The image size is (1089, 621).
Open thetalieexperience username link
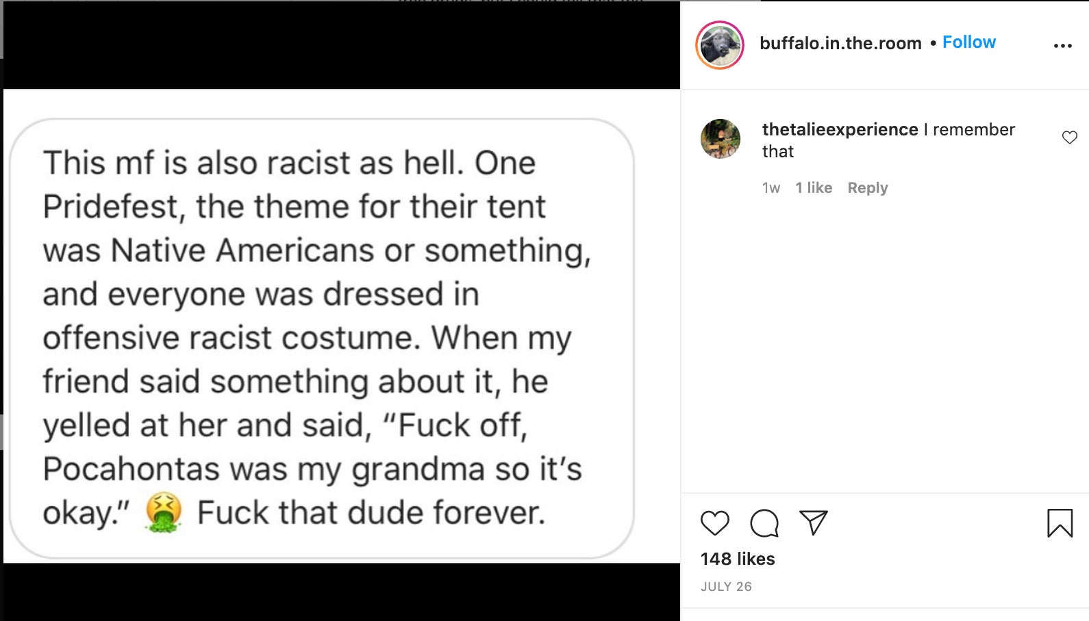pos(840,129)
